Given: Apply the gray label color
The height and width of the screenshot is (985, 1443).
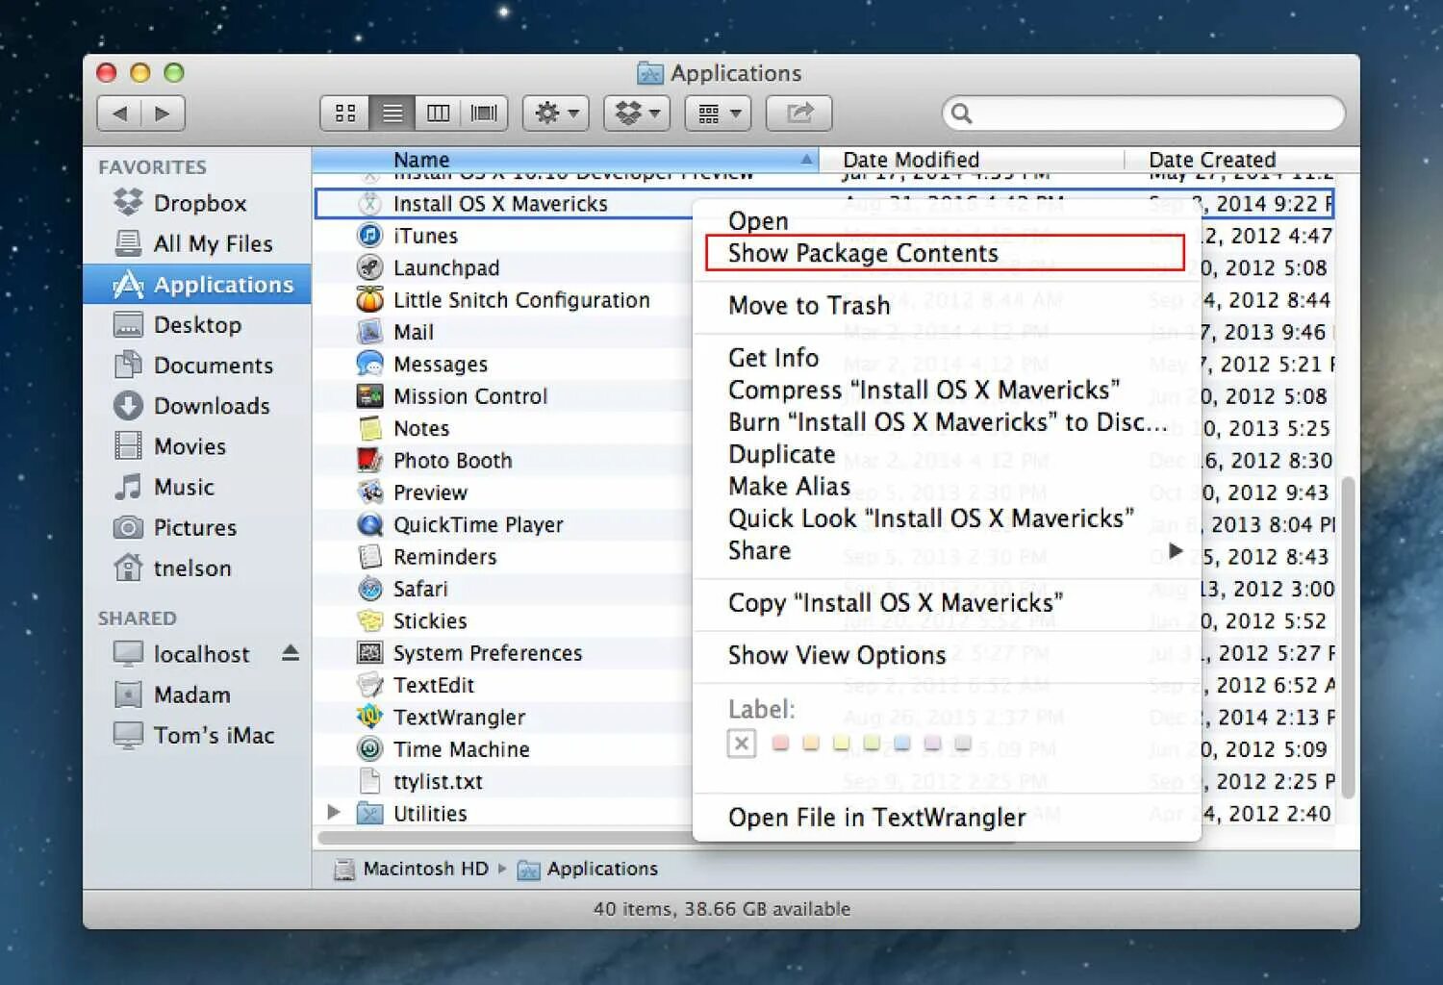Looking at the screenshot, I should pos(963,743).
